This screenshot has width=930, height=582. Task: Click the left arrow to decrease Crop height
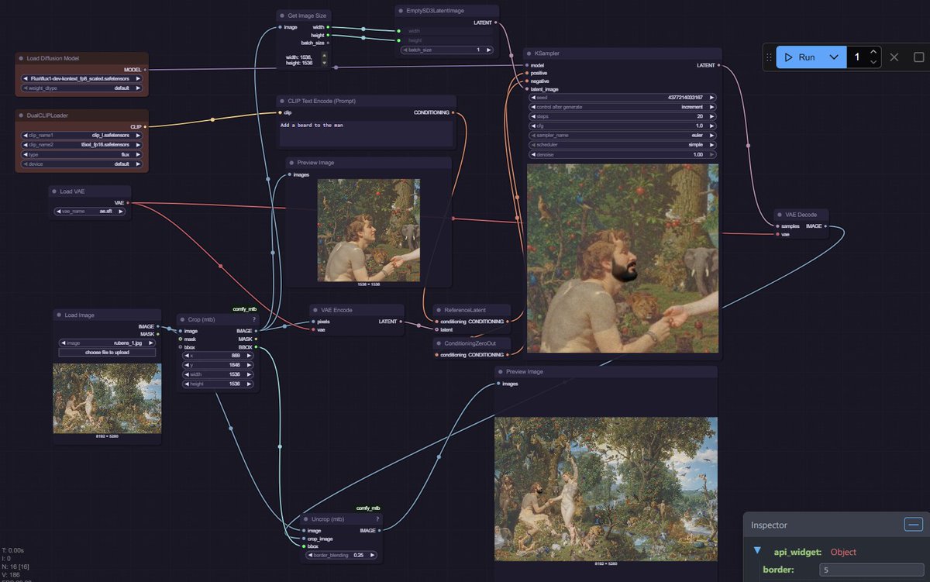(x=185, y=384)
